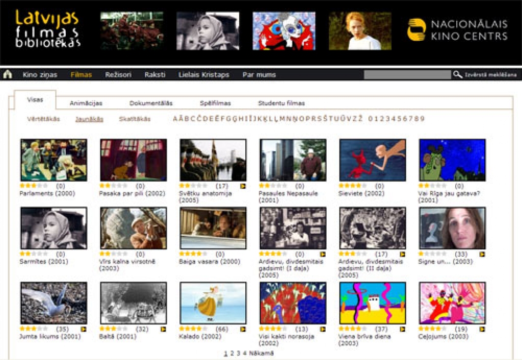
Task: Sort films by Vērtētākās
Action: tap(43, 119)
